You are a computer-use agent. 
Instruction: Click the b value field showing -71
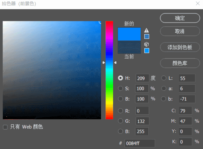(x=187, y=99)
